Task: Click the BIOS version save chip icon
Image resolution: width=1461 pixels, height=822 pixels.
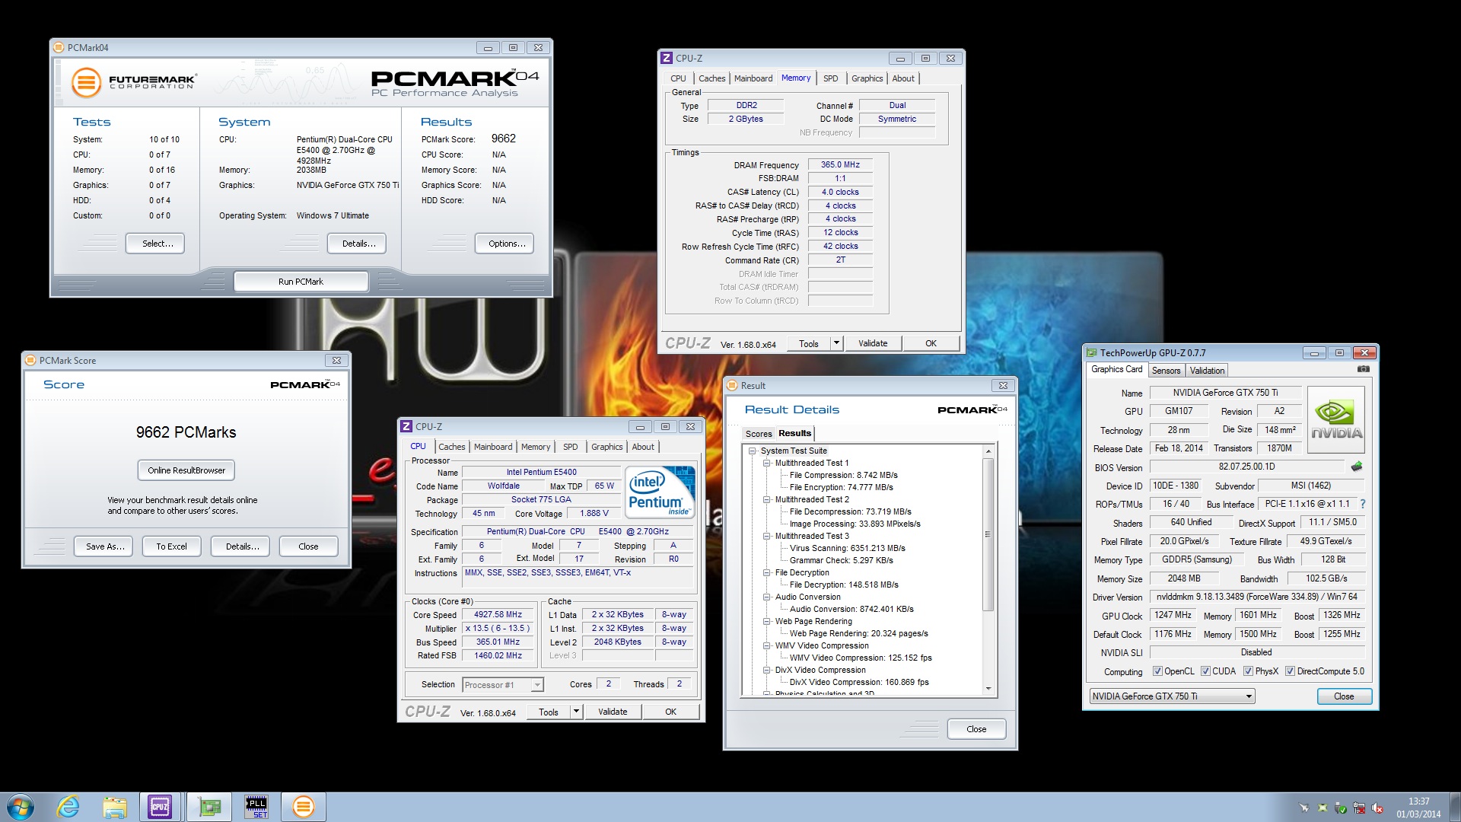Action: pyautogui.click(x=1356, y=467)
